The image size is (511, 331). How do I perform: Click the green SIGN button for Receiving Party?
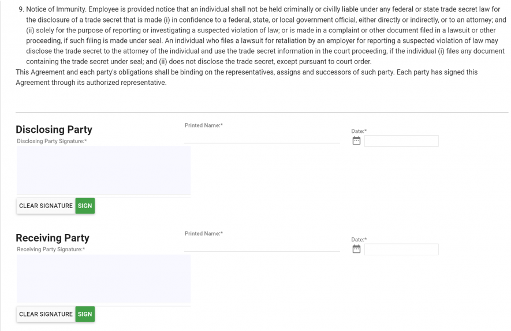coord(85,314)
